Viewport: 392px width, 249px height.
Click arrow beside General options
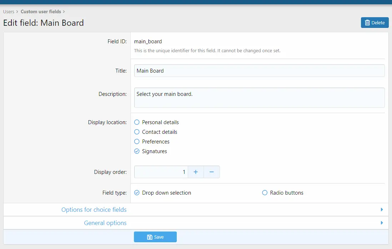pos(382,223)
